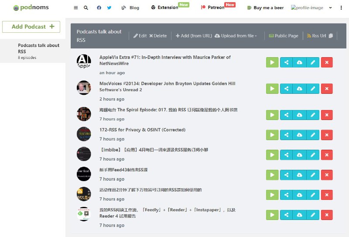Click Delete in the podcast toolbar
The width and height of the screenshot is (349, 237).
[x=158, y=36]
